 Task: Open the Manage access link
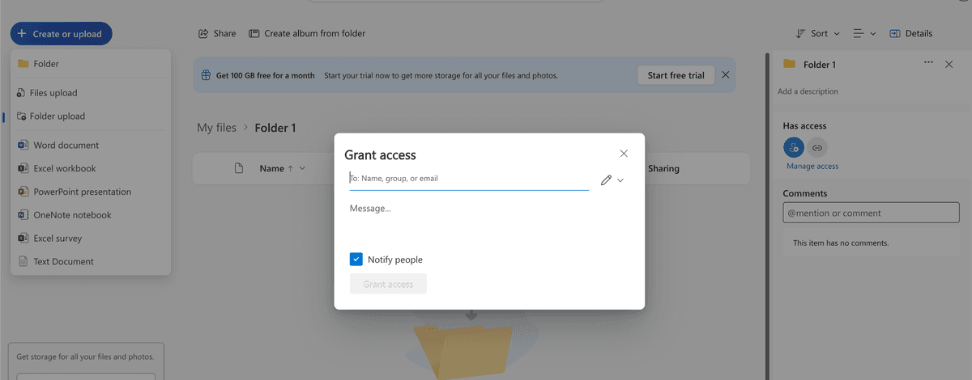(x=812, y=166)
